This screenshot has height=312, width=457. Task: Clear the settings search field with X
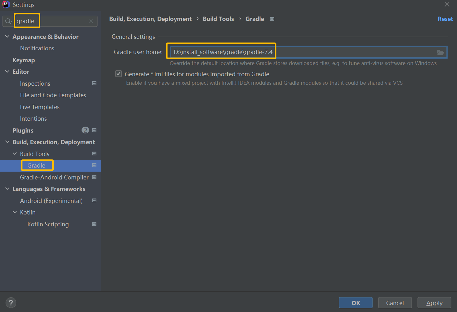click(91, 21)
